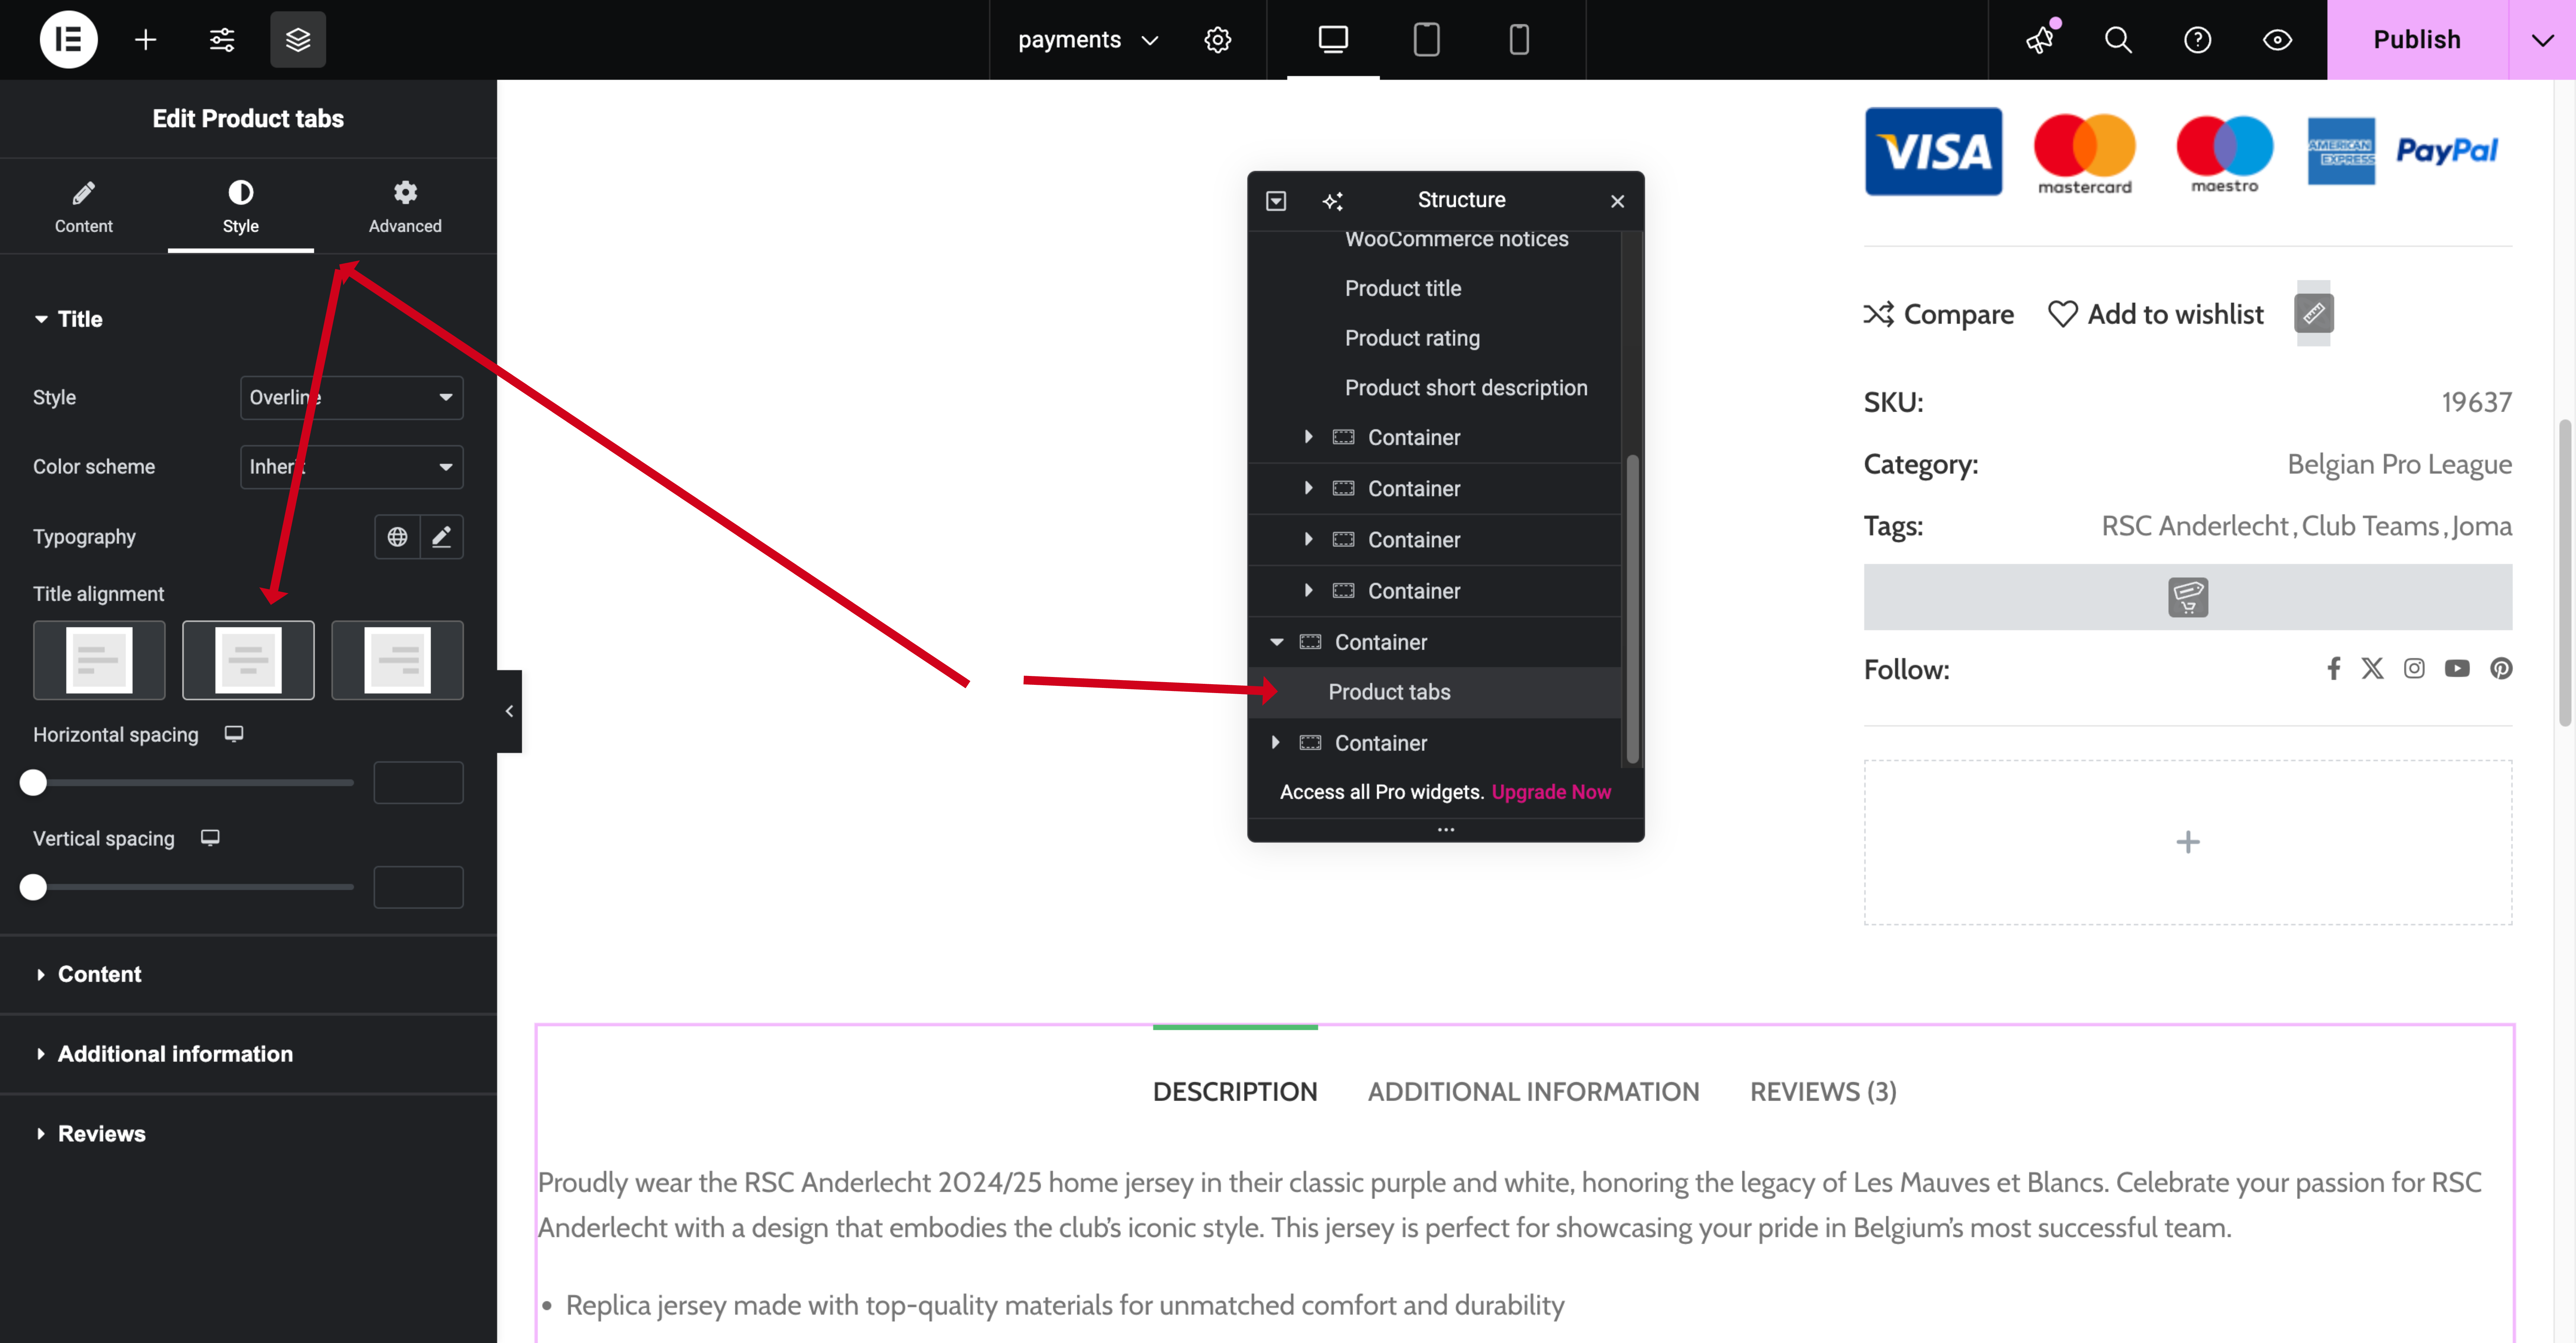The image size is (2576, 1343).
Task: Expand the Additional information section
Action: [248, 1054]
